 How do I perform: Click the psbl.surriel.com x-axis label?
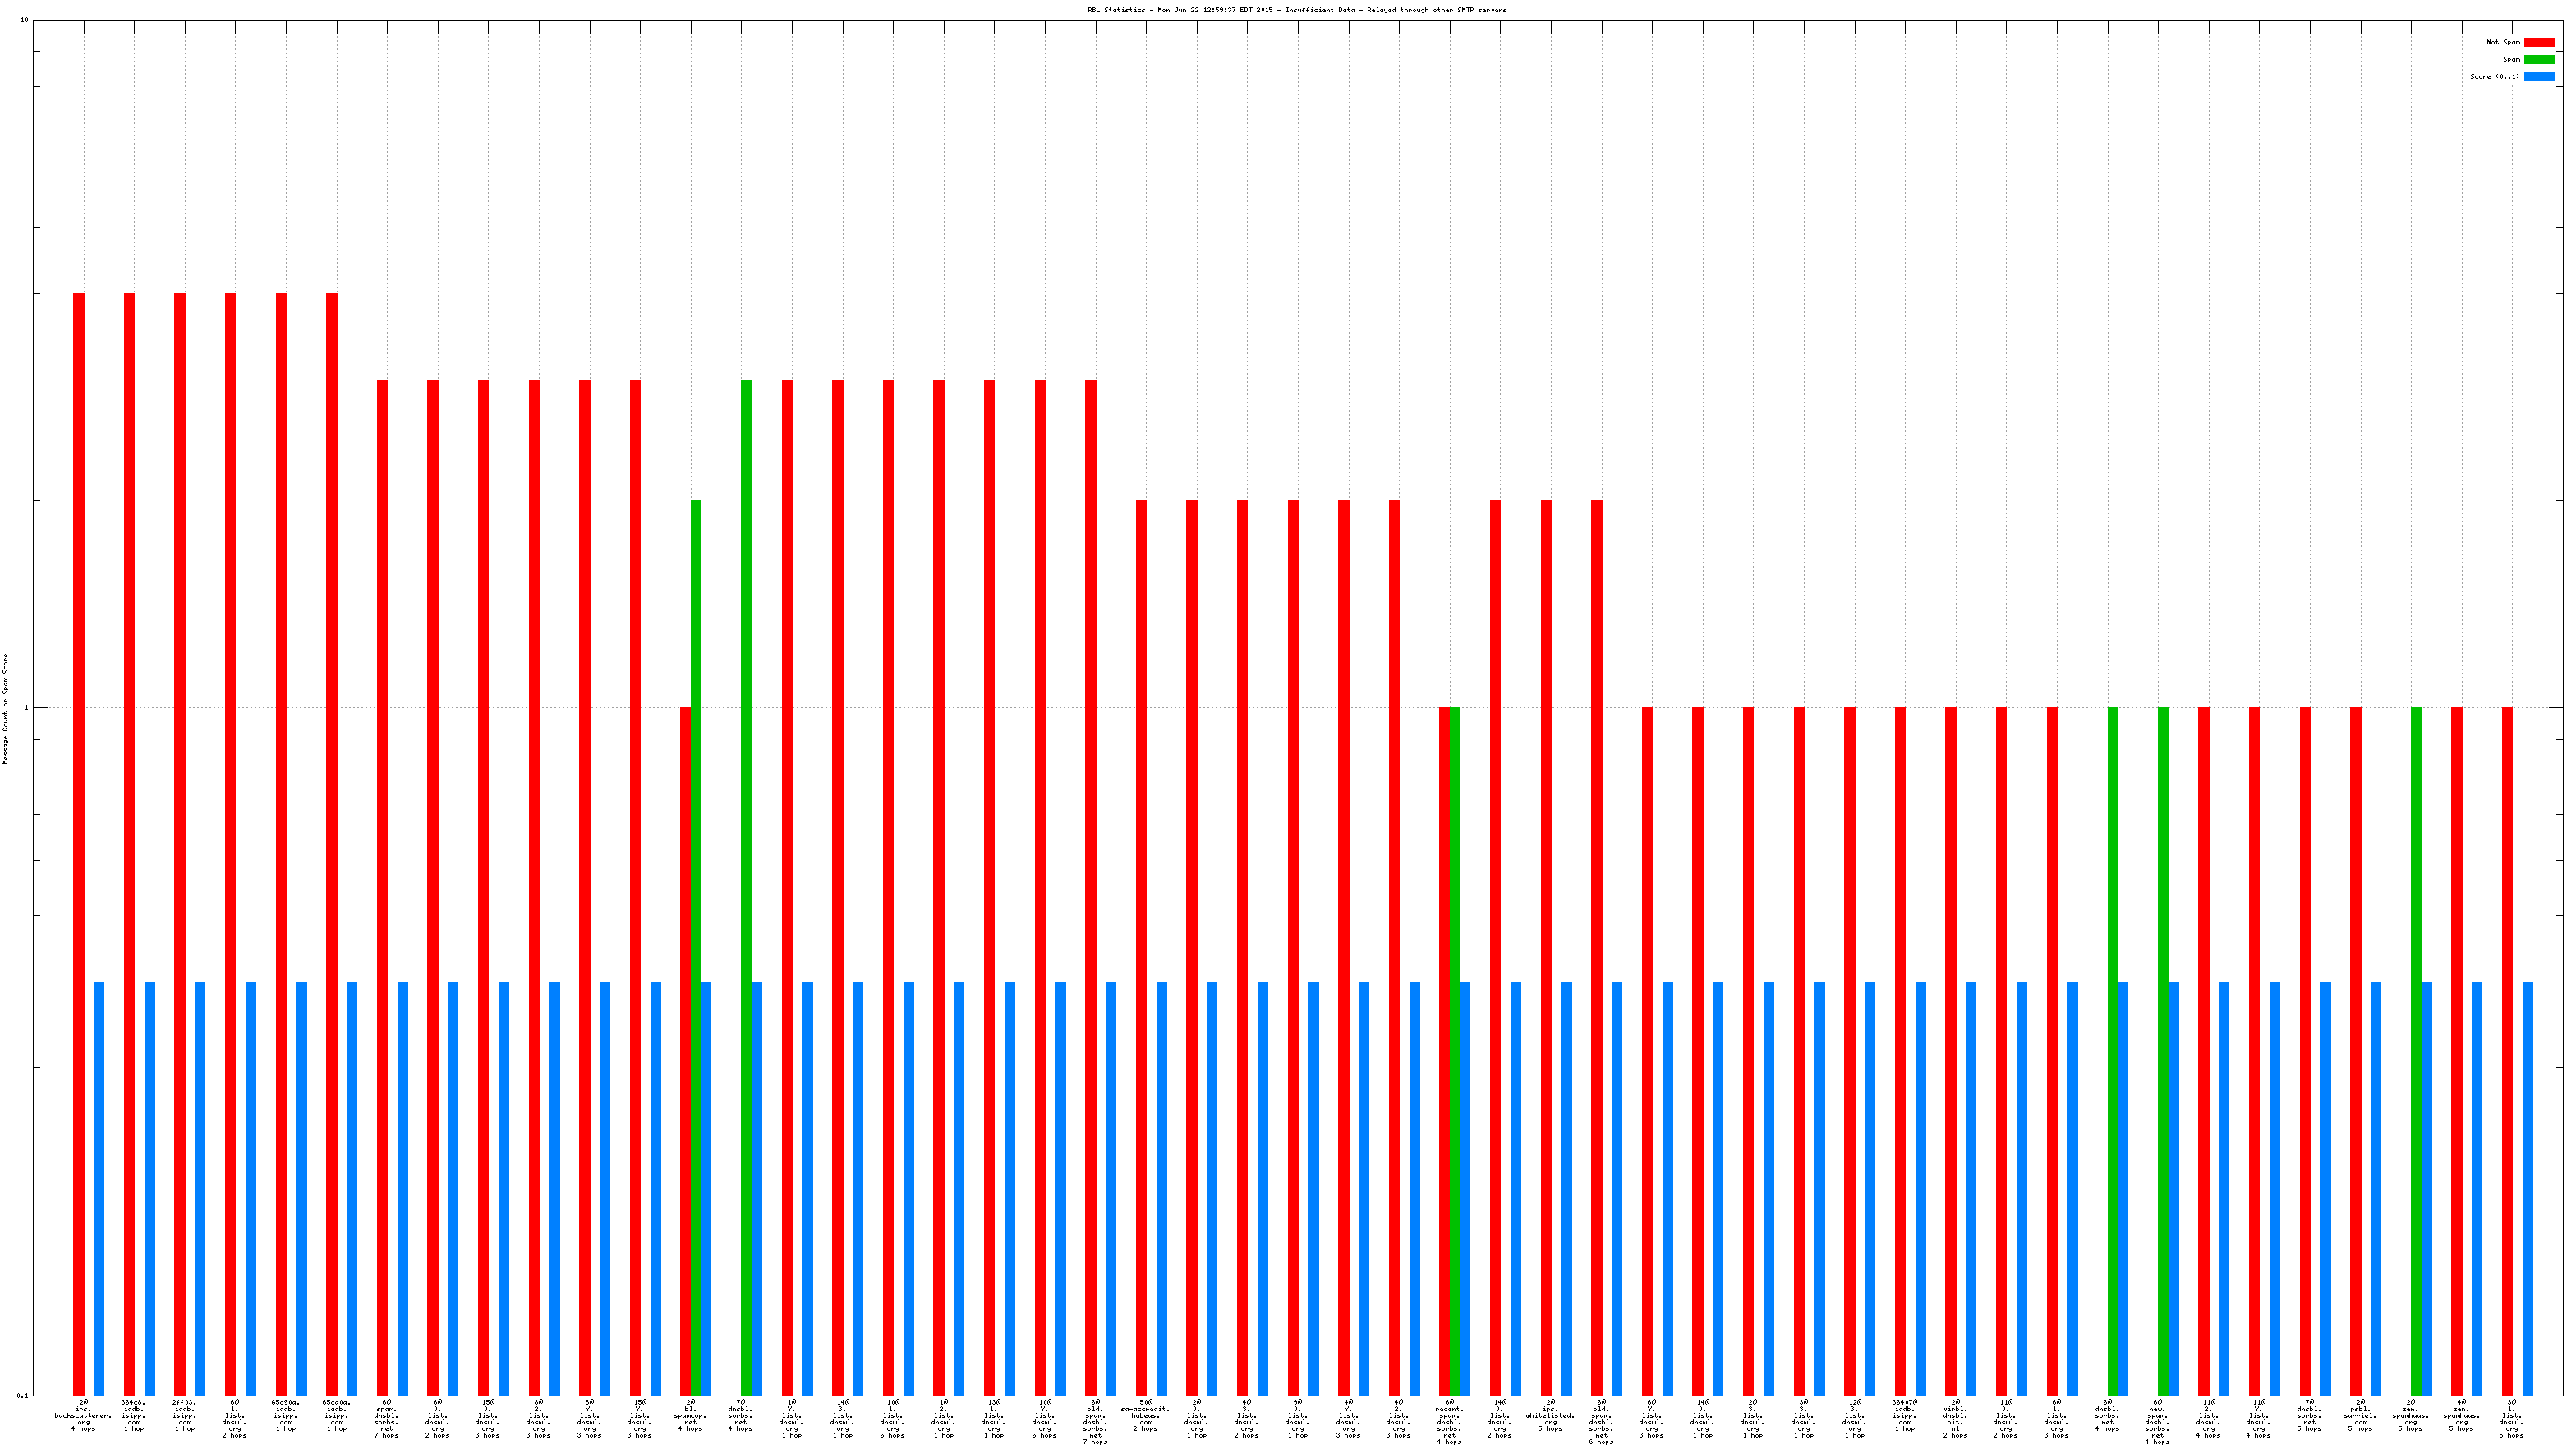(2359, 1415)
